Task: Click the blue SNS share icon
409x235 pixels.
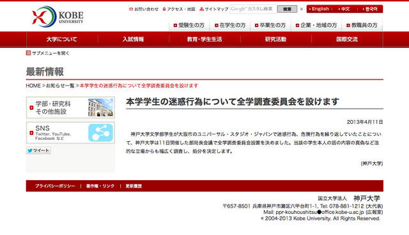Action: [101, 133]
